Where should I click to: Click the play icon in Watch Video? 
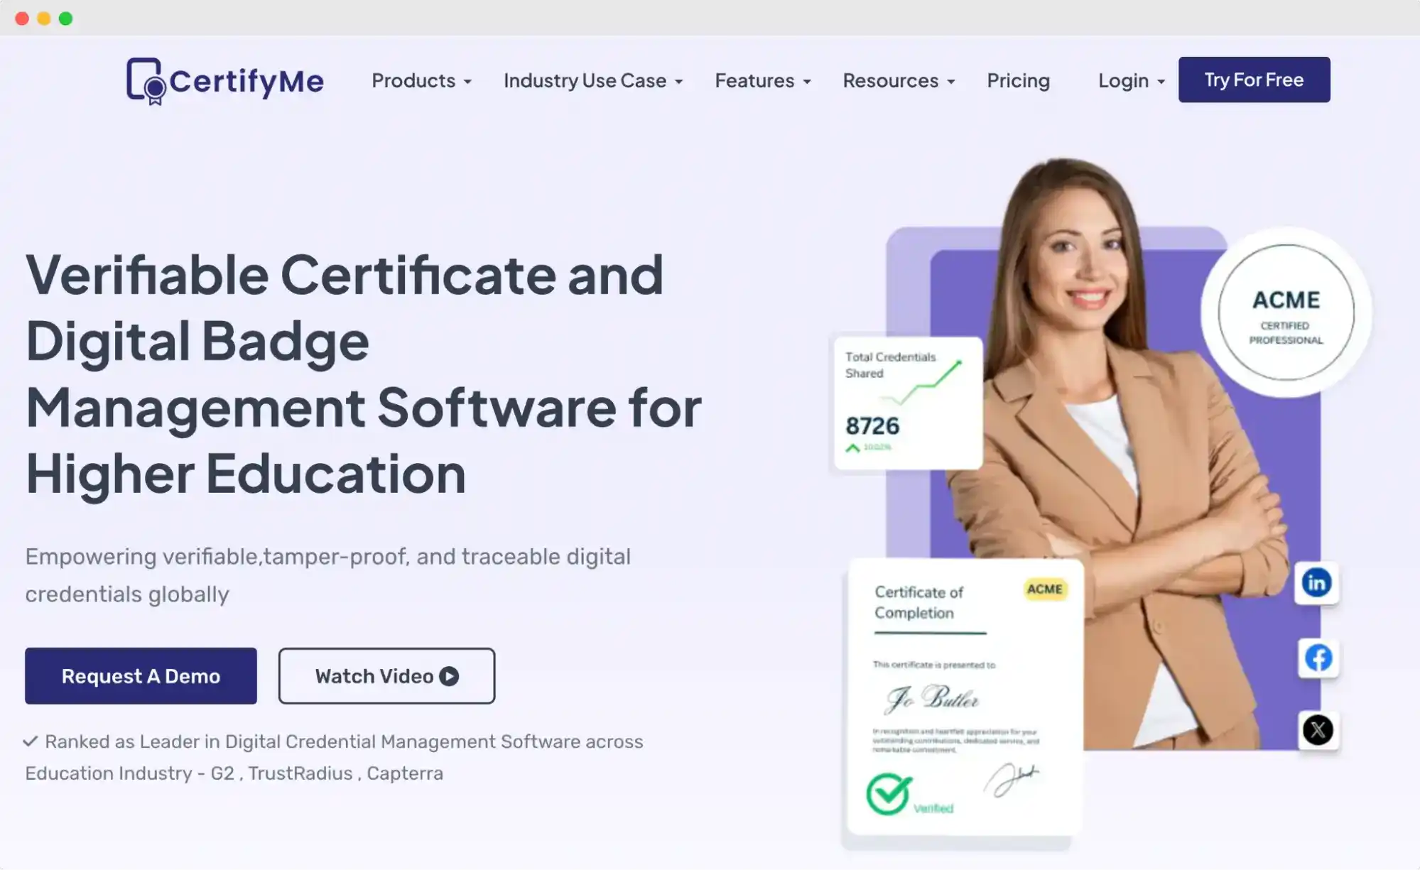pos(449,676)
